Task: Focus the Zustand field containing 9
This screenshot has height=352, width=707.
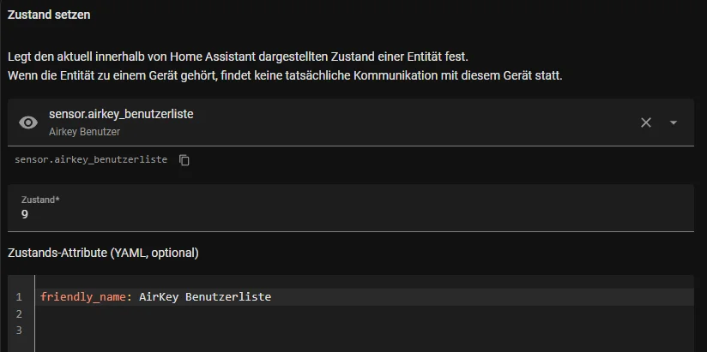Action: click(x=350, y=208)
